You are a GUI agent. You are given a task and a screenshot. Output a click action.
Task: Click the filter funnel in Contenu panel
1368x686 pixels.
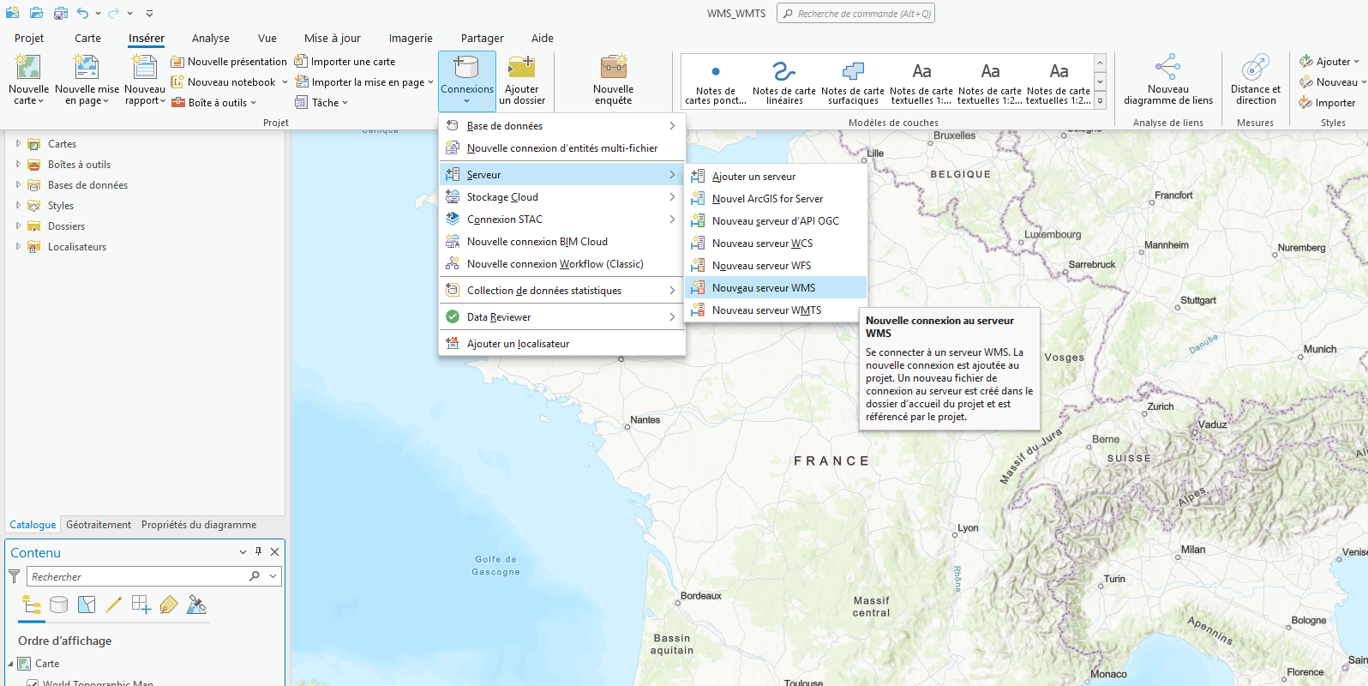[x=15, y=577]
